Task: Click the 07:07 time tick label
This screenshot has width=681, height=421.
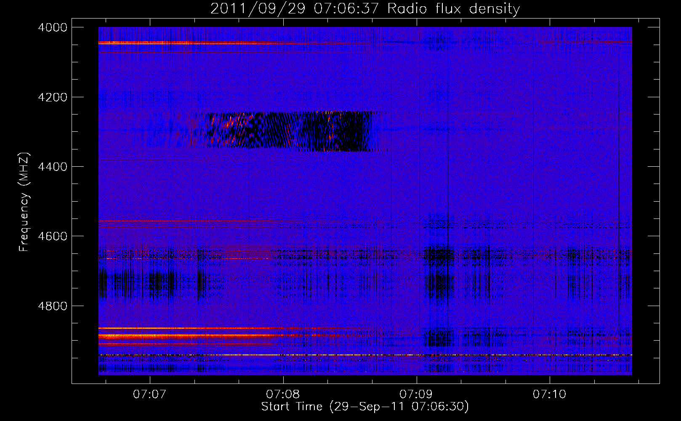Action: tap(150, 394)
